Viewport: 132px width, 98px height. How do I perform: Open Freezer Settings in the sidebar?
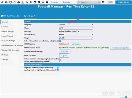tap(8, 31)
